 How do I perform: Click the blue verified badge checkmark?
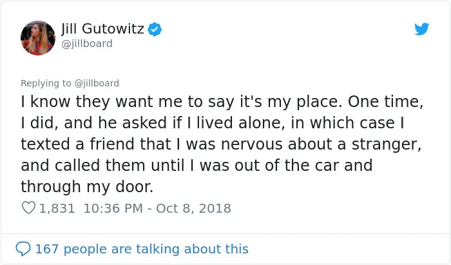[155, 29]
